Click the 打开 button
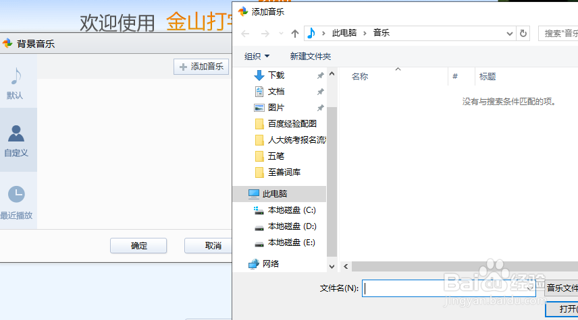The width and height of the screenshot is (578, 320). 562,309
